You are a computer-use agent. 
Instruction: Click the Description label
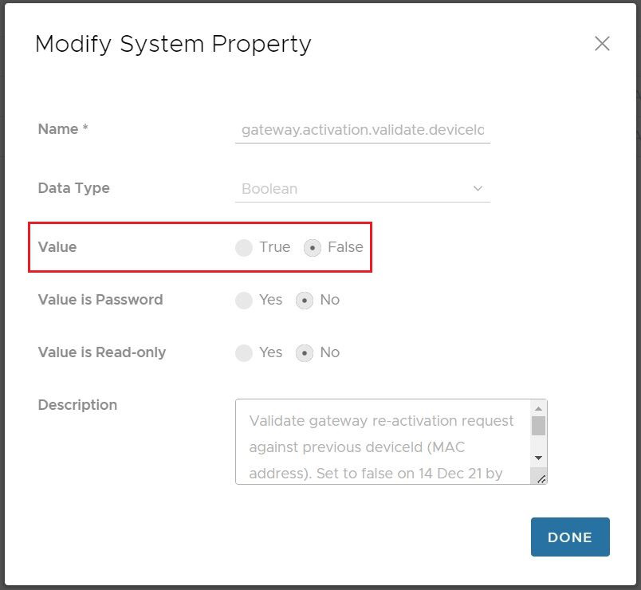coord(77,405)
